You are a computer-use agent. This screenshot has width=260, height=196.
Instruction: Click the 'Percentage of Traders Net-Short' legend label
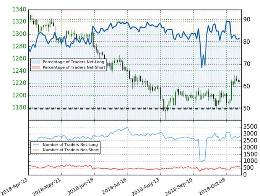[74, 67]
